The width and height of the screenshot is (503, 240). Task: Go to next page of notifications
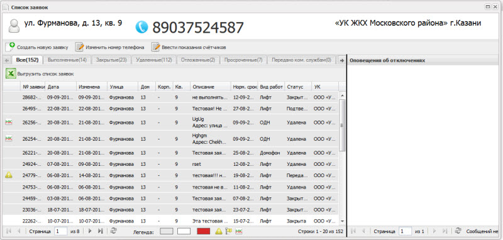tap(434, 231)
